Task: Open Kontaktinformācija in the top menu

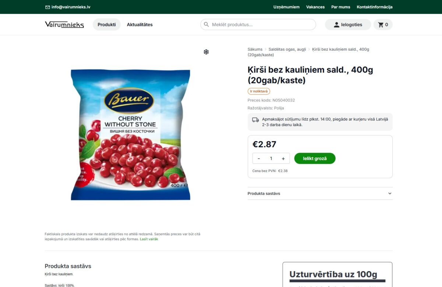Action: pos(374,7)
